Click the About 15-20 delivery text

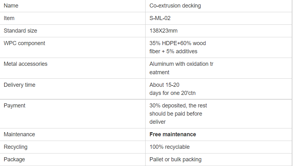(x=164, y=85)
